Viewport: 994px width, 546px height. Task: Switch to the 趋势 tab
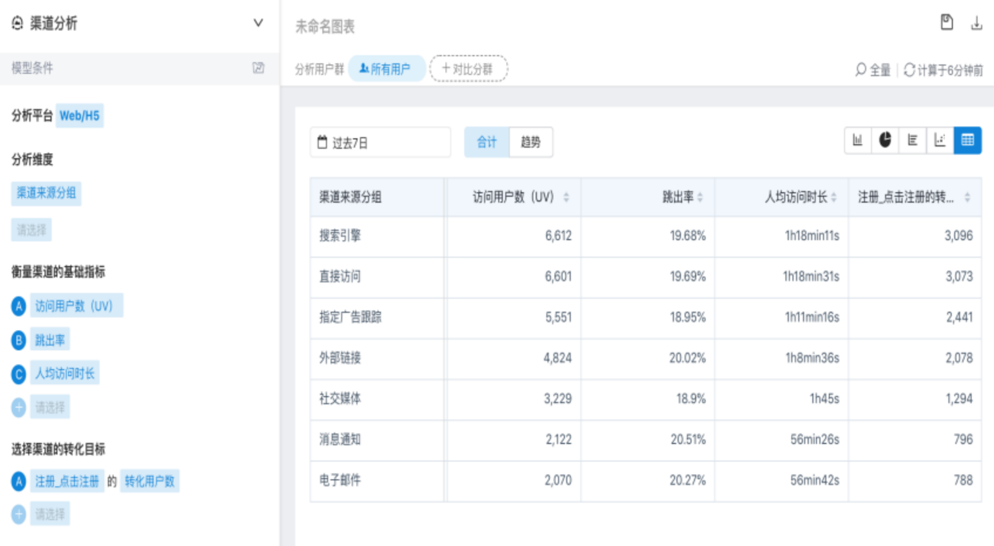click(531, 142)
